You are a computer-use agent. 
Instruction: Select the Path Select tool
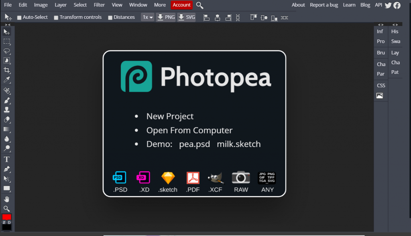[7, 179]
